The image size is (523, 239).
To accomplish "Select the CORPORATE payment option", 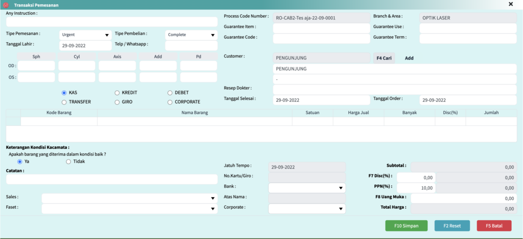I will (171, 102).
